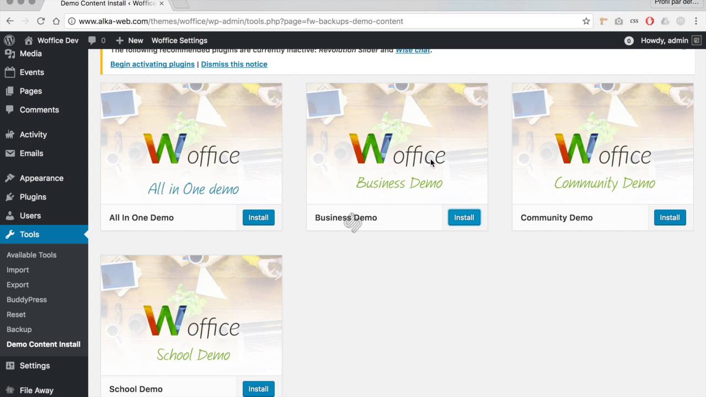Click the red Opera-style extension icon
The image size is (706, 397).
coord(650,21)
